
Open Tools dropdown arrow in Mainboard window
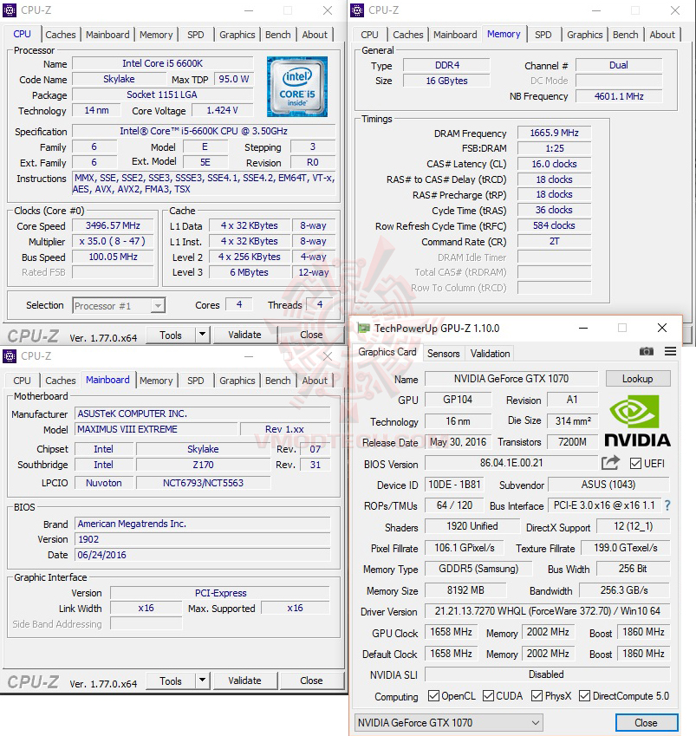pyautogui.click(x=202, y=681)
